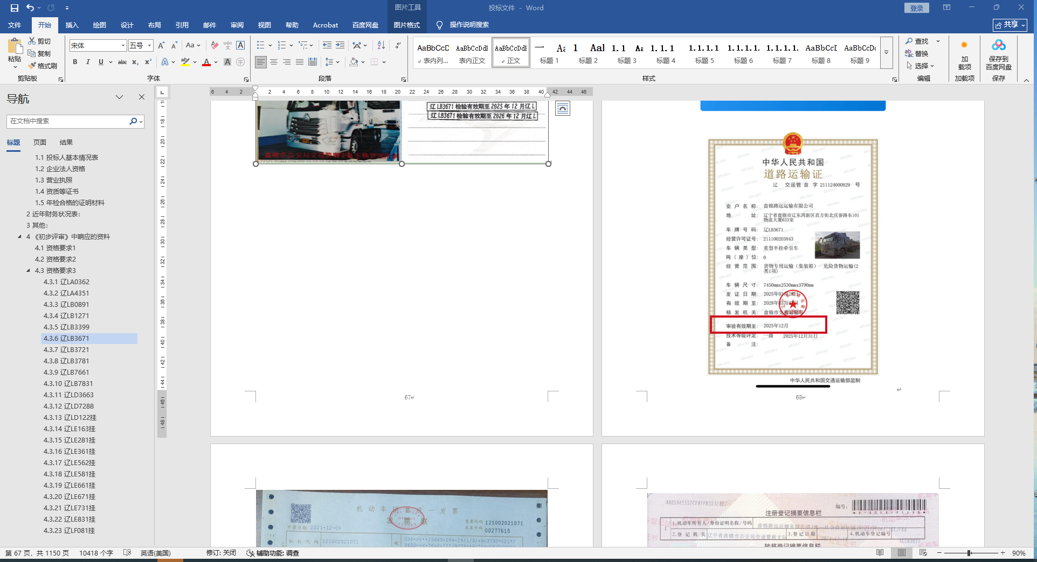1037x562 pixels.
Task: Open the font name dropdown (宋体)
Action: point(123,46)
